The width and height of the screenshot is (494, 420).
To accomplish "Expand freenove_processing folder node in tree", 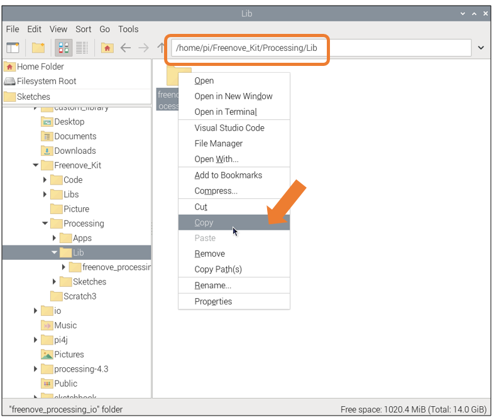I will click(x=63, y=267).
